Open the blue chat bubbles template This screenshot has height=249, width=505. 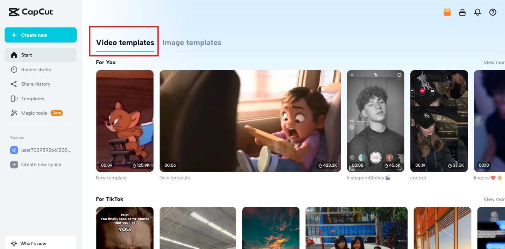[491, 228]
